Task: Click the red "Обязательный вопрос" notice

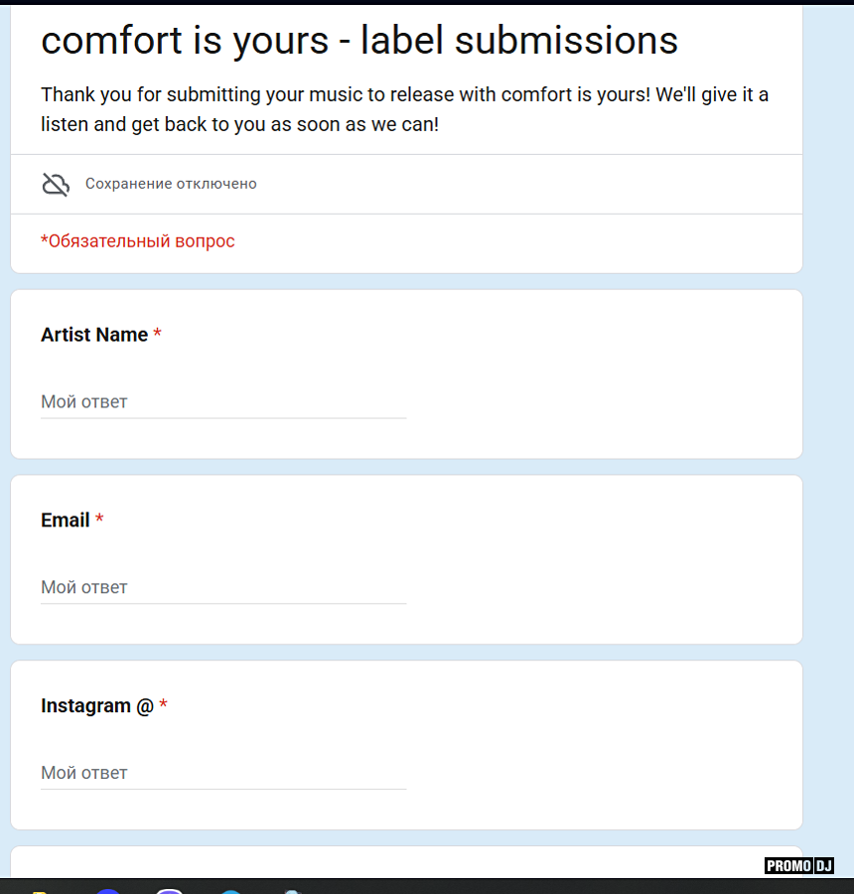Action: coord(138,241)
